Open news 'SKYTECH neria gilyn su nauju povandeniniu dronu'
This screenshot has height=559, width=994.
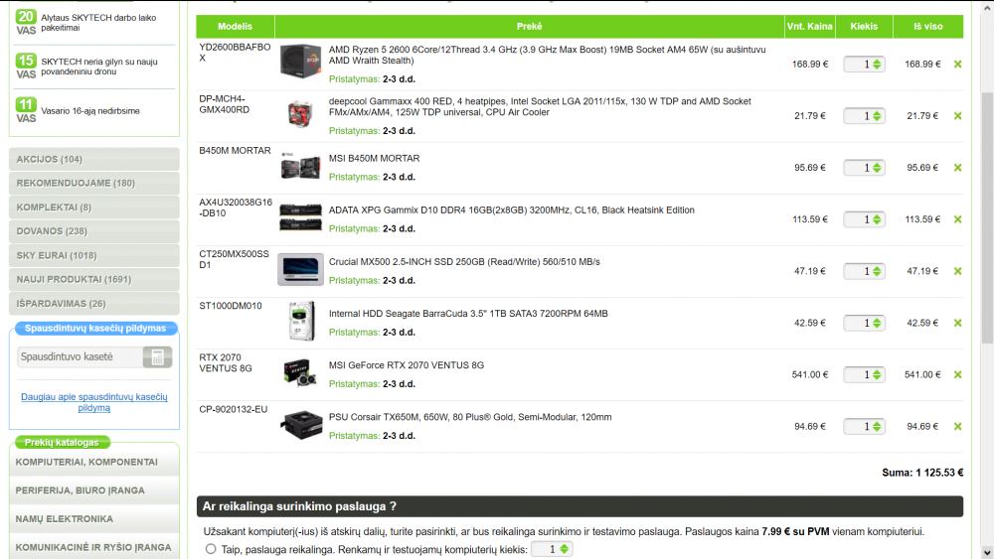(x=98, y=67)
